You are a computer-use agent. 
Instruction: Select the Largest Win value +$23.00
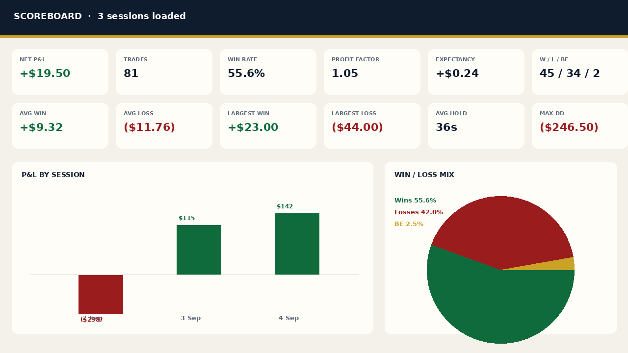click(x=253, y=128)
